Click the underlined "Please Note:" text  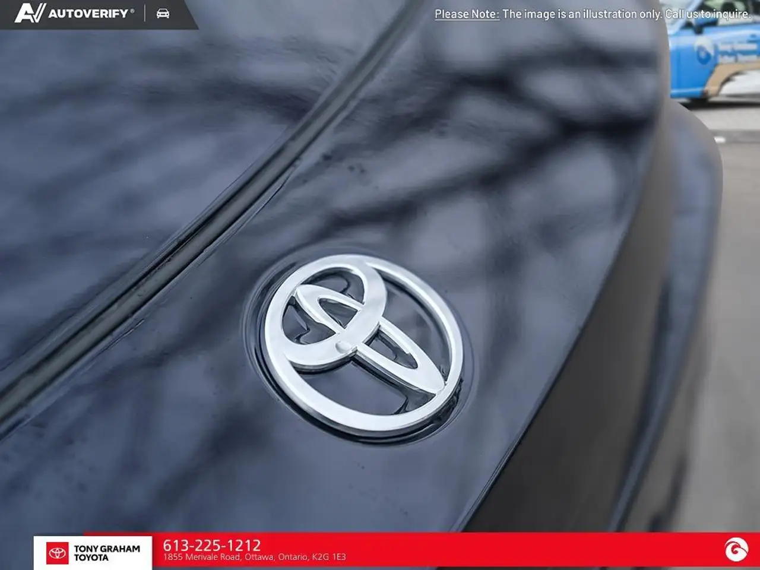[x=467, y=14]
